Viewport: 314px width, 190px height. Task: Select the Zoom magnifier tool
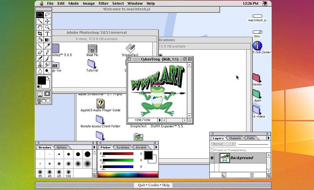pos(47,27)
